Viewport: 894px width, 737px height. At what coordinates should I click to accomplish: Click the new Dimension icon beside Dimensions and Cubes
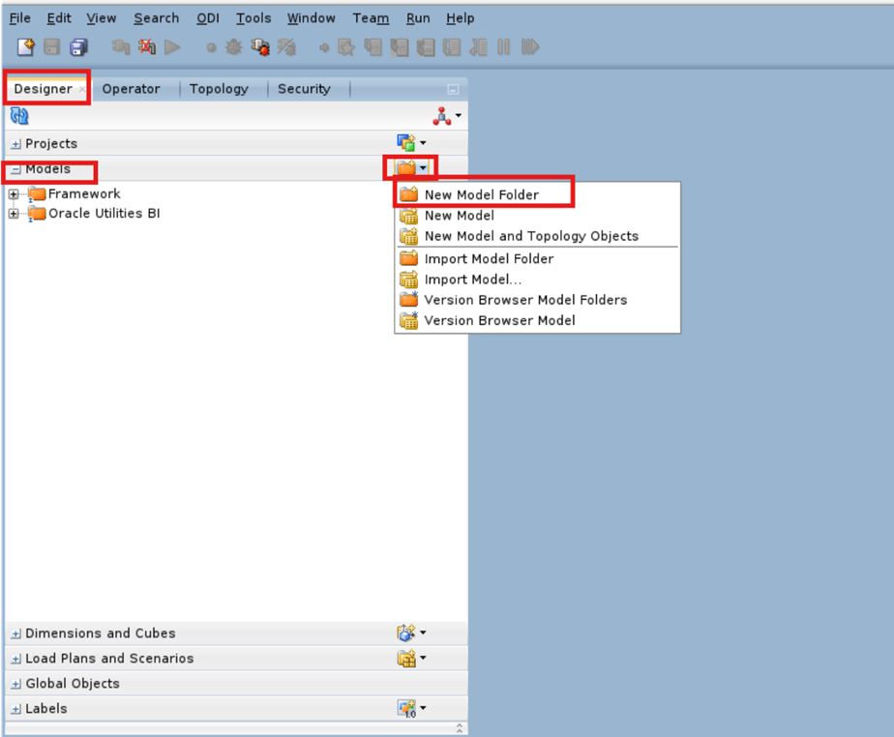point(407,633)
